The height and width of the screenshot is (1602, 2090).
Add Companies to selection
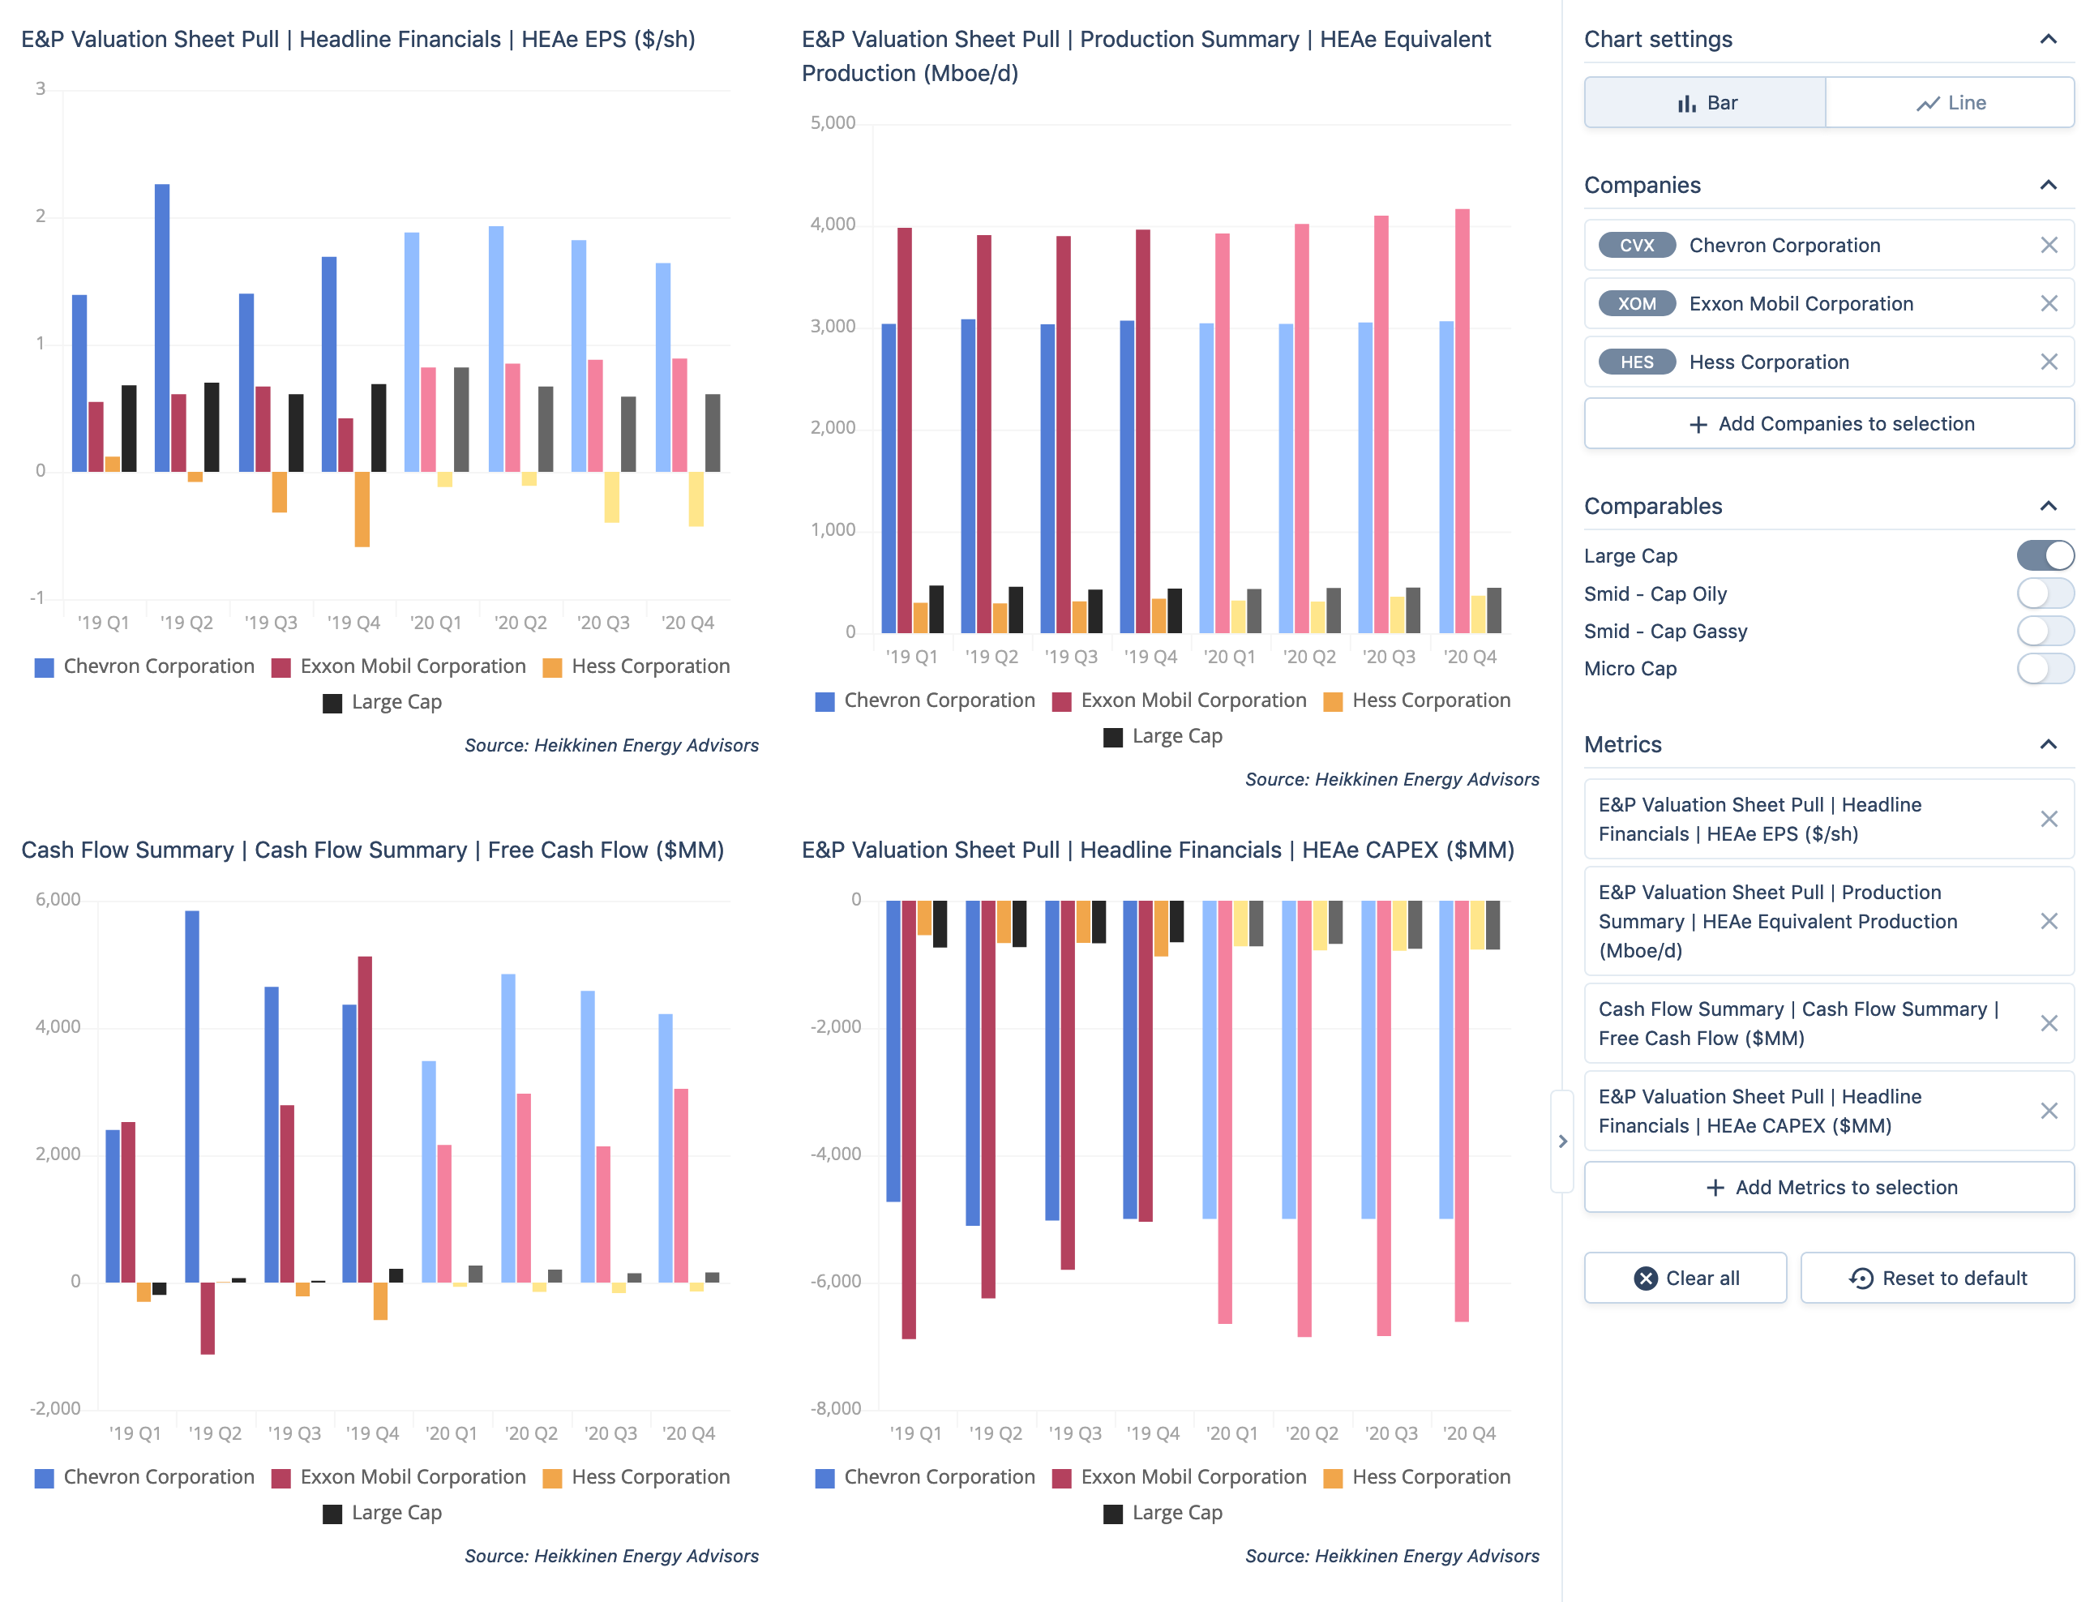pos(1829,423)
